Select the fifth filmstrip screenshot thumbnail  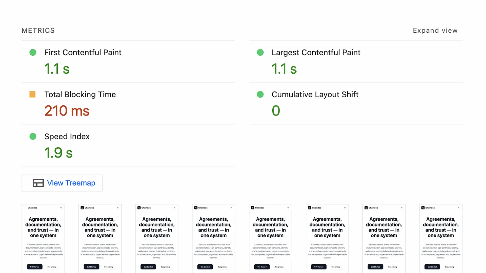270,238
